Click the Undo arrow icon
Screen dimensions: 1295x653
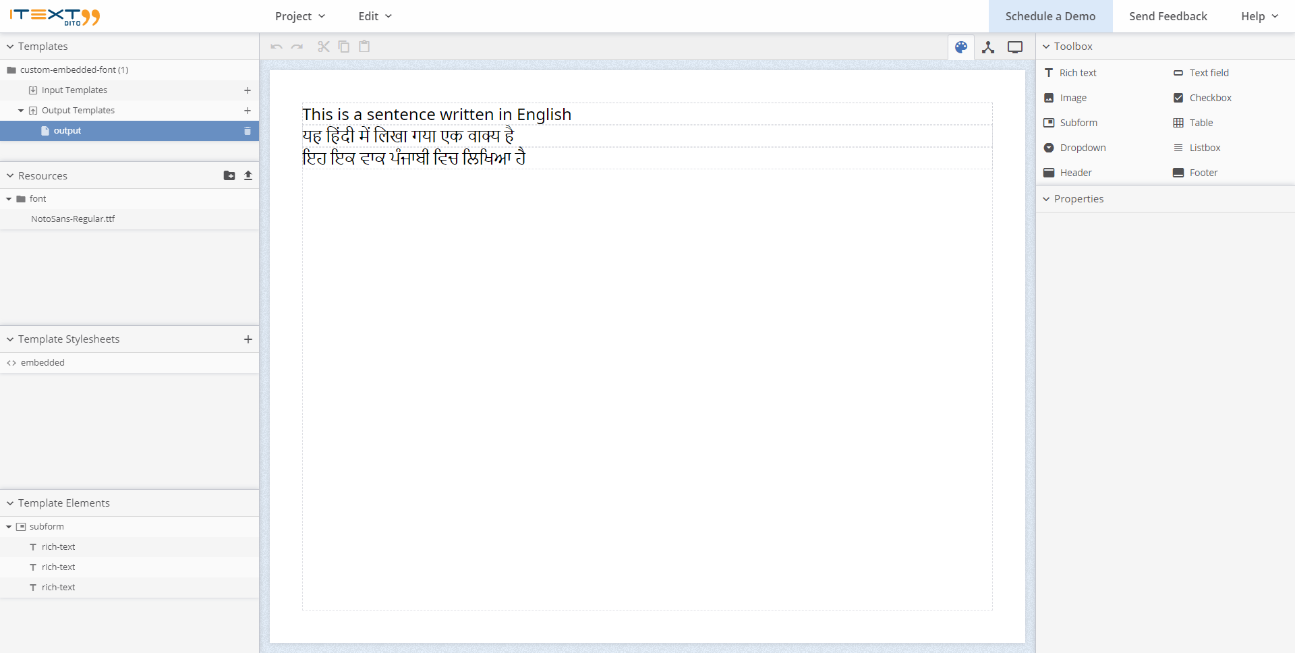click(x=276, y=46)
